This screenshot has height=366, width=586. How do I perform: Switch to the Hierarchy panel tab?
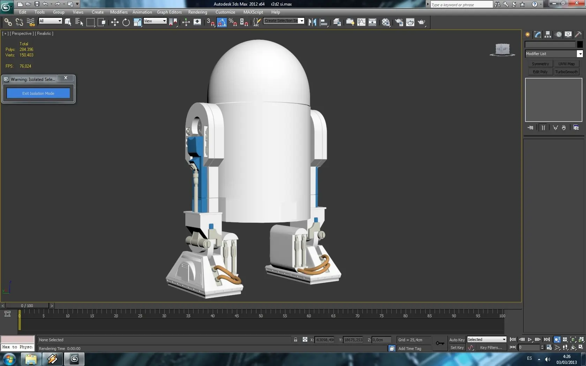[548, 35]
